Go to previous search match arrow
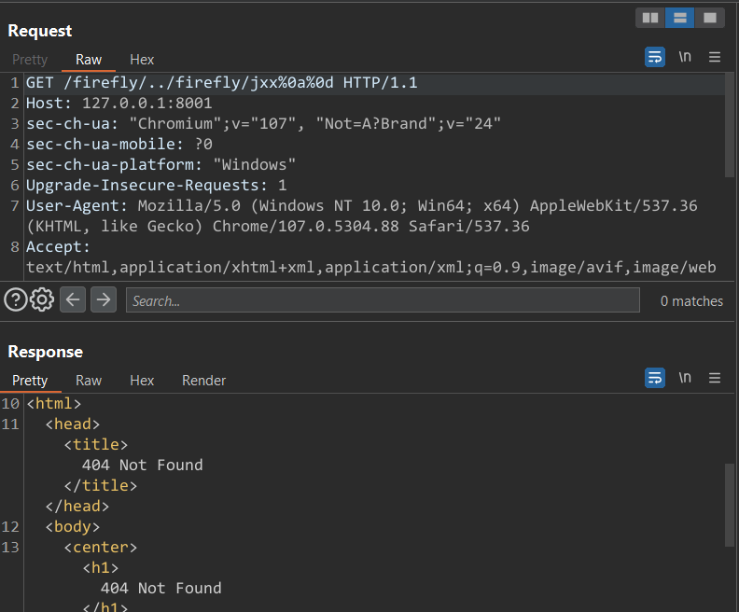739x612 pixels. tap(74, 299)
